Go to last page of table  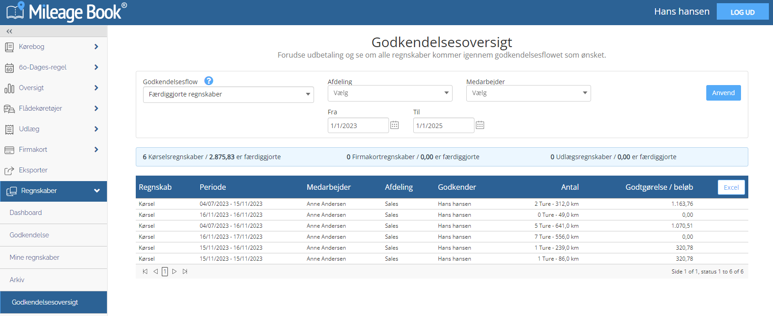point(185,272)
